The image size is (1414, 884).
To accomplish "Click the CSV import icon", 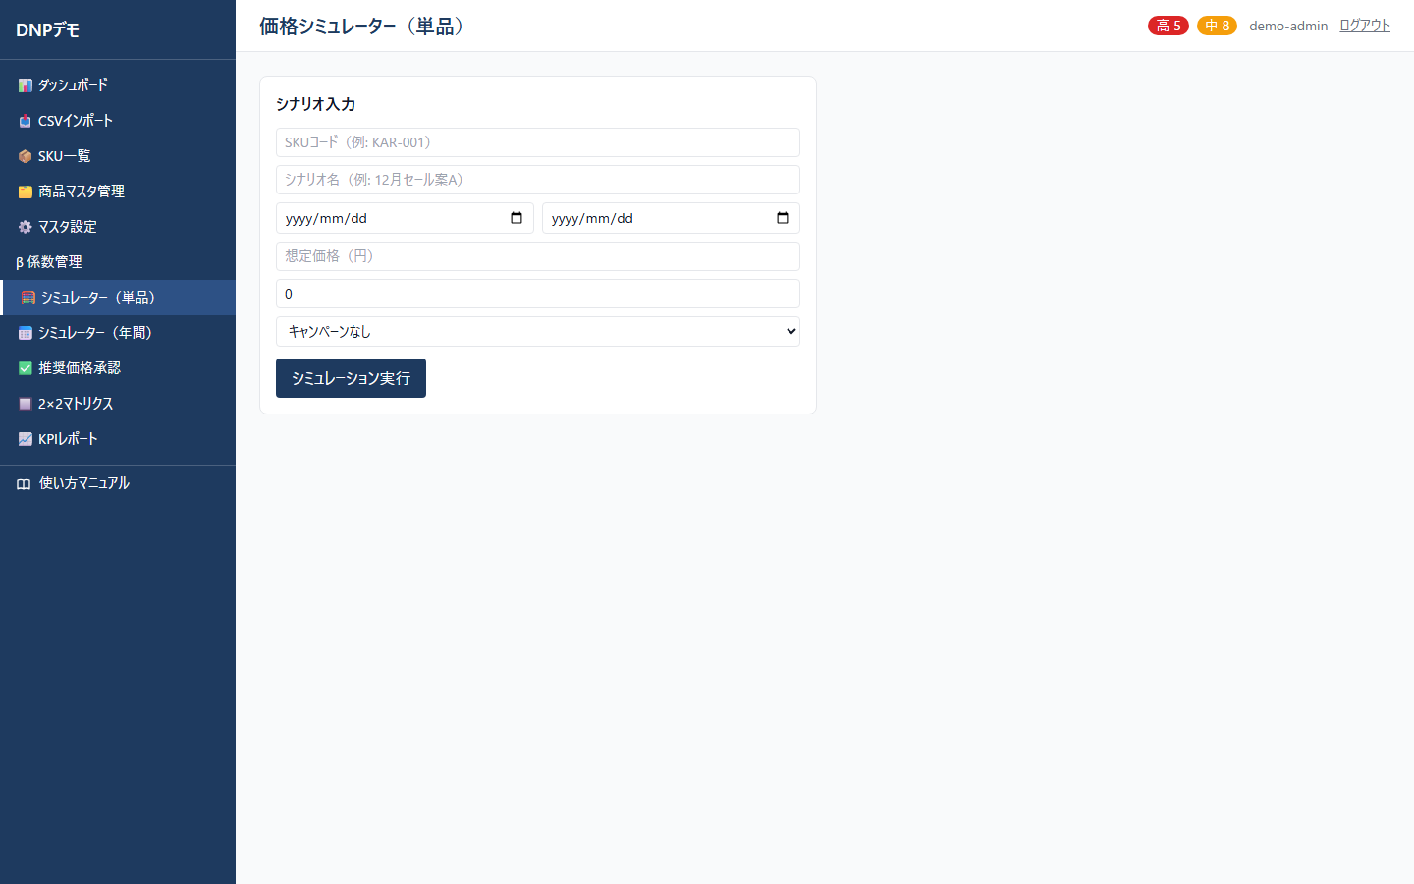I will coord(26,121).
